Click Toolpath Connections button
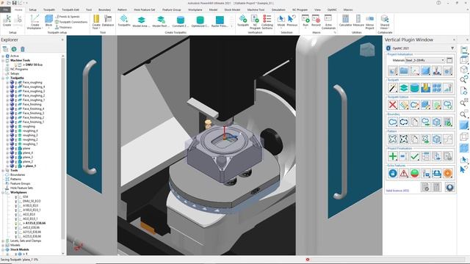This screenshot has height=264, width=470. click(71, 22)
